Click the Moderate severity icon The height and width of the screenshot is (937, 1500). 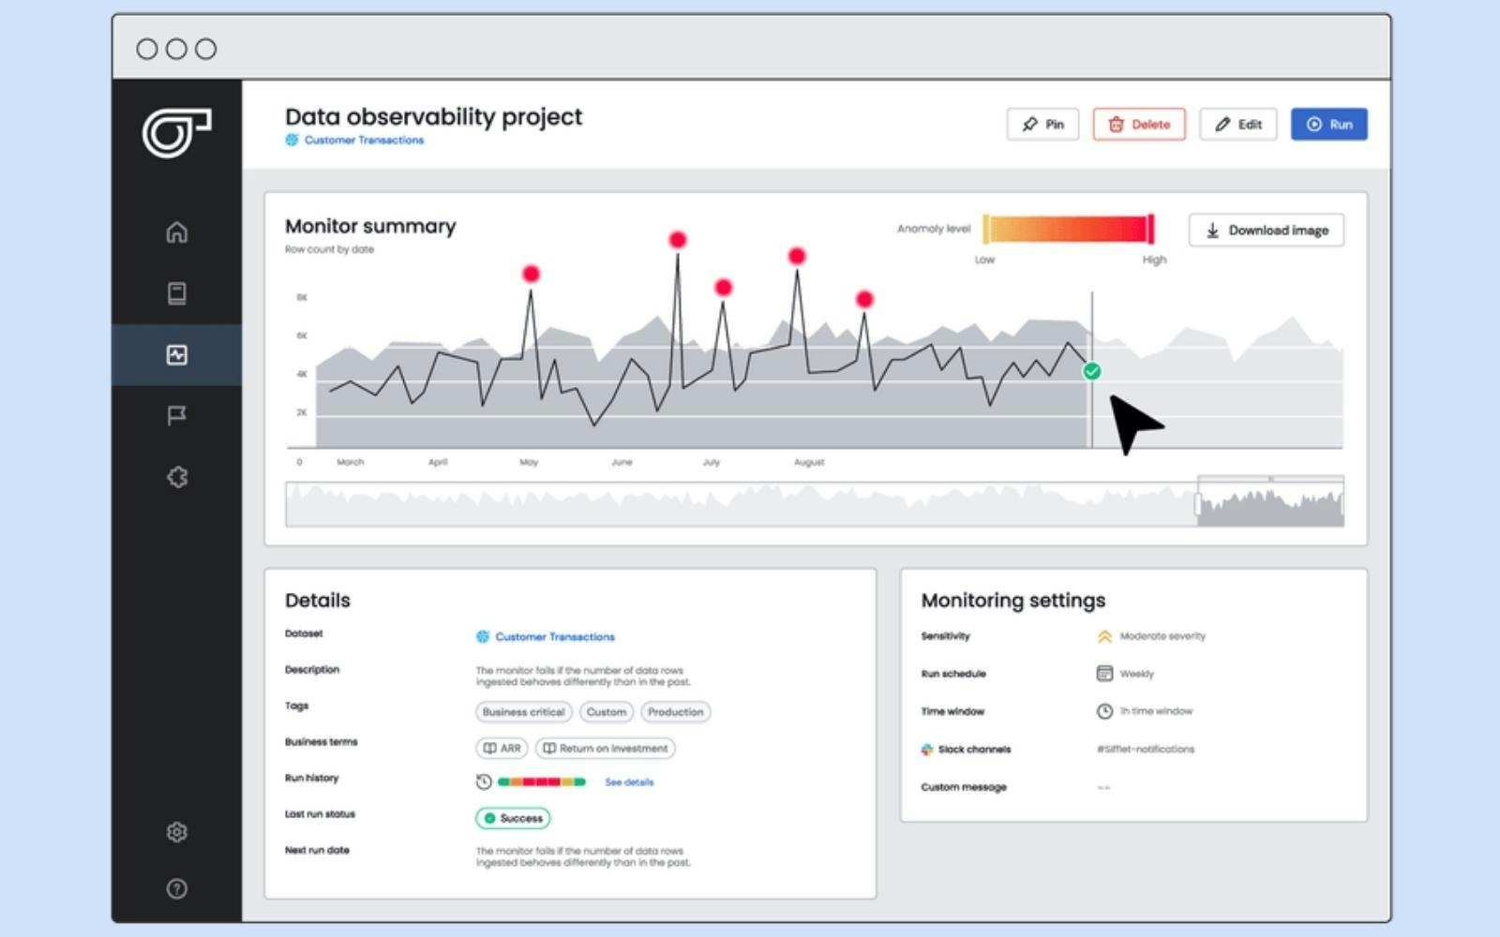pos(1104,636)
